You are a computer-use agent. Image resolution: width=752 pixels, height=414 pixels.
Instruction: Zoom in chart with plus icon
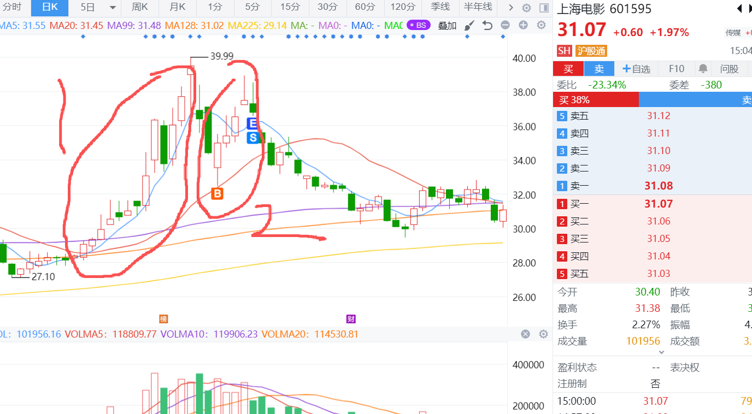523,25
